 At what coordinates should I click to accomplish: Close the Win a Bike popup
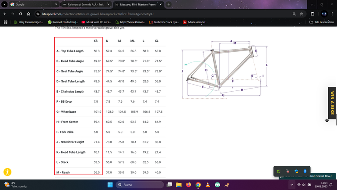(327, 120)
